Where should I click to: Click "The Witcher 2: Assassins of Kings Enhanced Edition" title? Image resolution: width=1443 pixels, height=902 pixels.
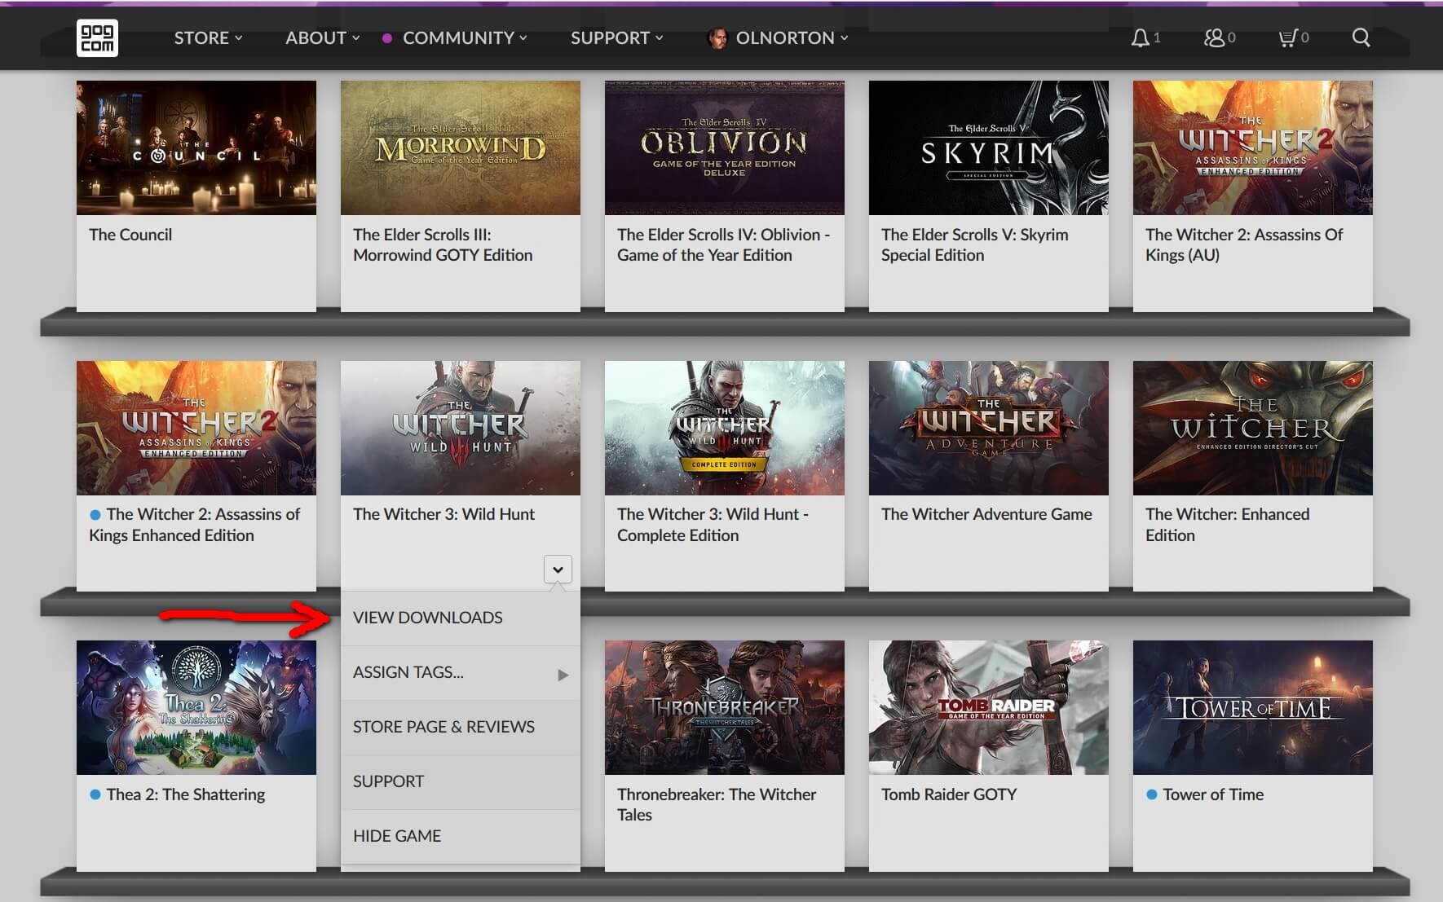pyautogui.click(x=195, y=525)
